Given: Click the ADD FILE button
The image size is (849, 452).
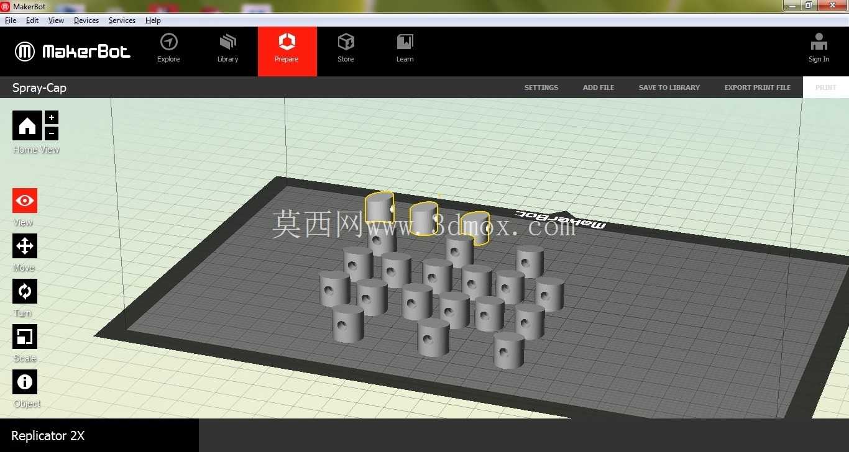Looking at the screenshot, I should coord(599,88).
